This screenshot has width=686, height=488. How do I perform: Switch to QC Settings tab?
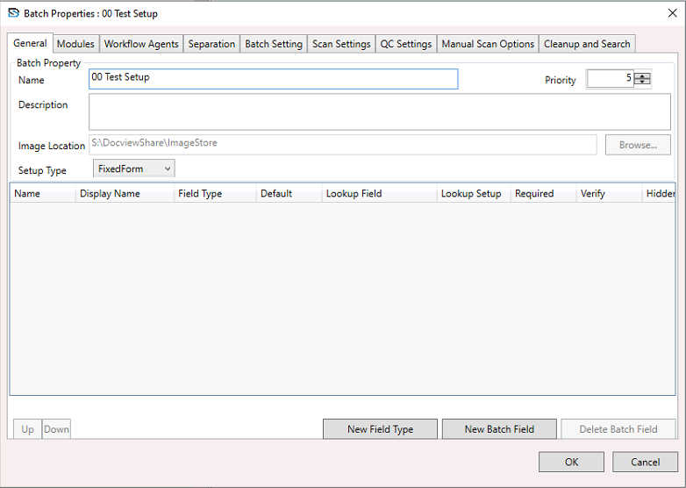click(405, 44)
